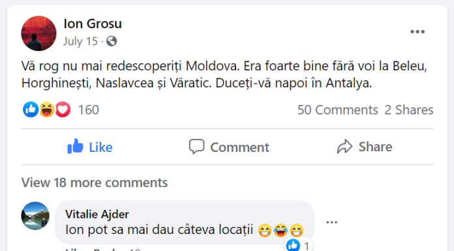This screenshot has height=251, width=454.
Task: Open the post options three-dot menu
Action: [417, 31]
